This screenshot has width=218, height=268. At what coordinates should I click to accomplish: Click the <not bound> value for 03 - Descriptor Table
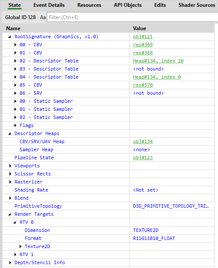click(x=148, y=69)
